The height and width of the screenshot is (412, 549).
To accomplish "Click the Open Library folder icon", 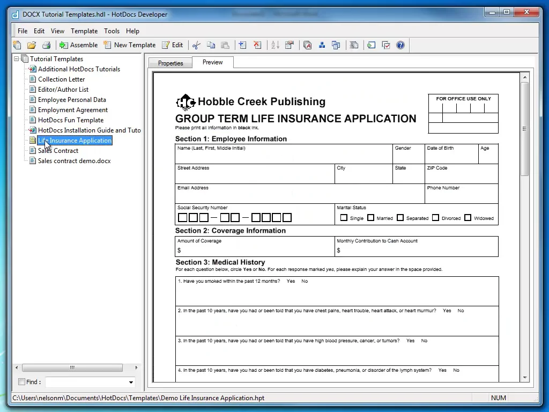I will (32, 45).
